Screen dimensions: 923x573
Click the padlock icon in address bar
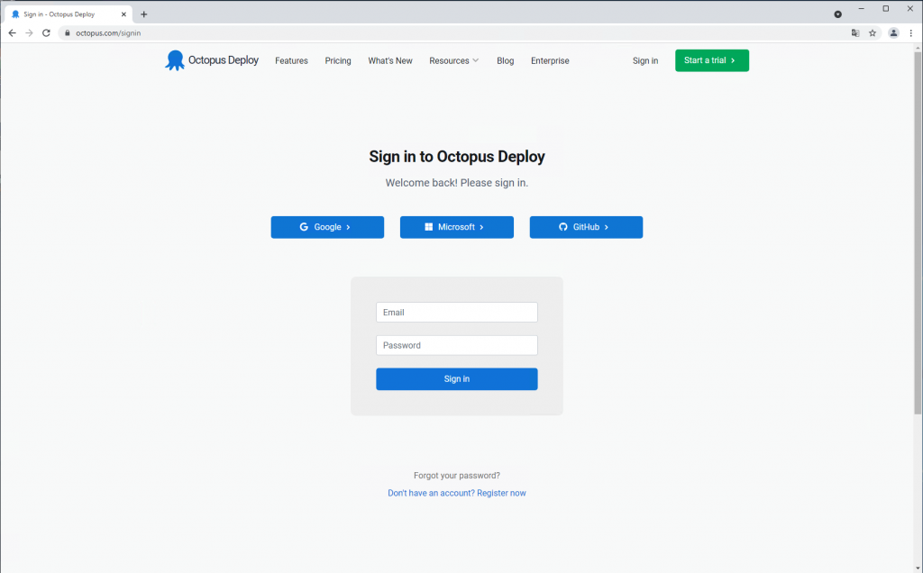(67, 33)
